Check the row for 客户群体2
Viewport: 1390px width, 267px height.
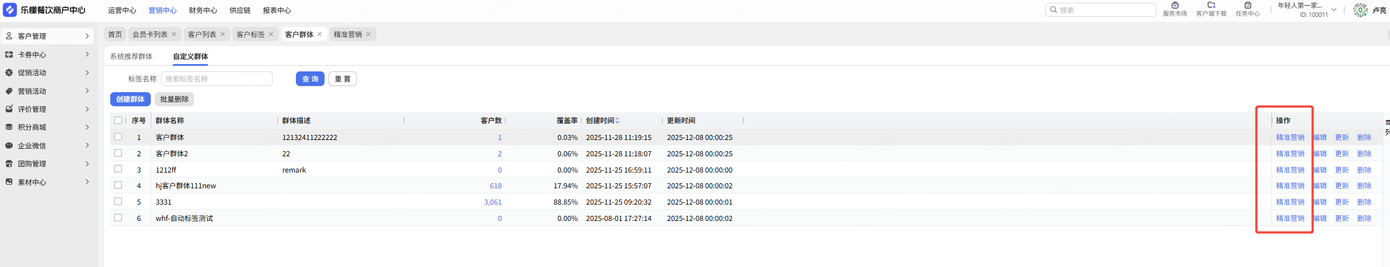coord(118,153)
